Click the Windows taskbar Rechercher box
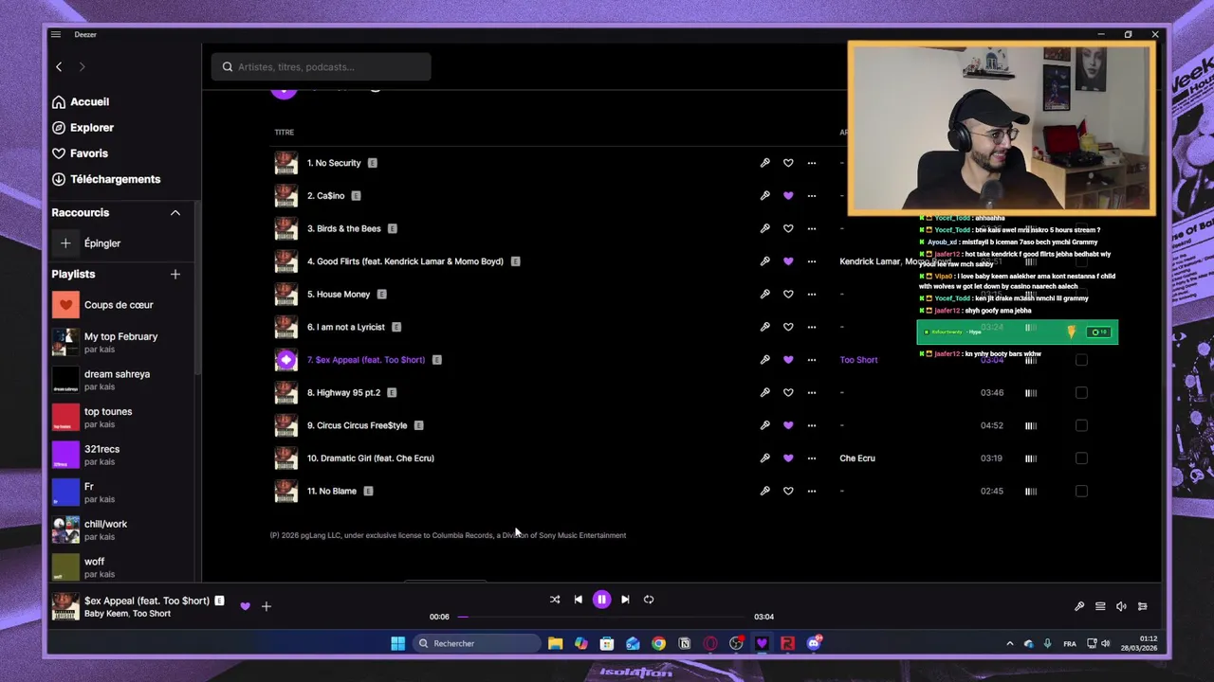Screen dimensions: 1214x682 (x=476, y=643)
